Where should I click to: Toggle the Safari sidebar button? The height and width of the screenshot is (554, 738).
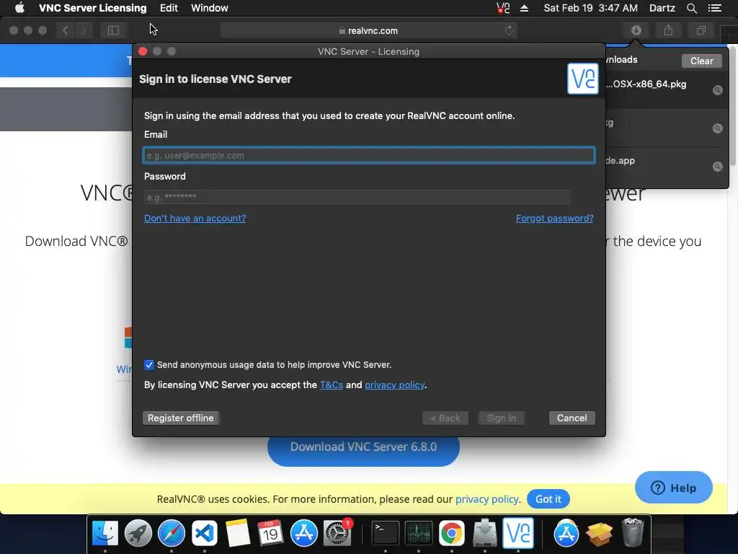point(113,30)
